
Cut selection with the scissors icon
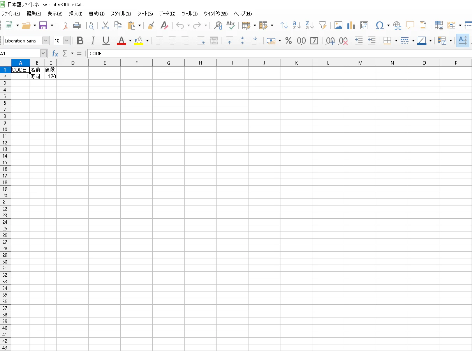point(105,26)
